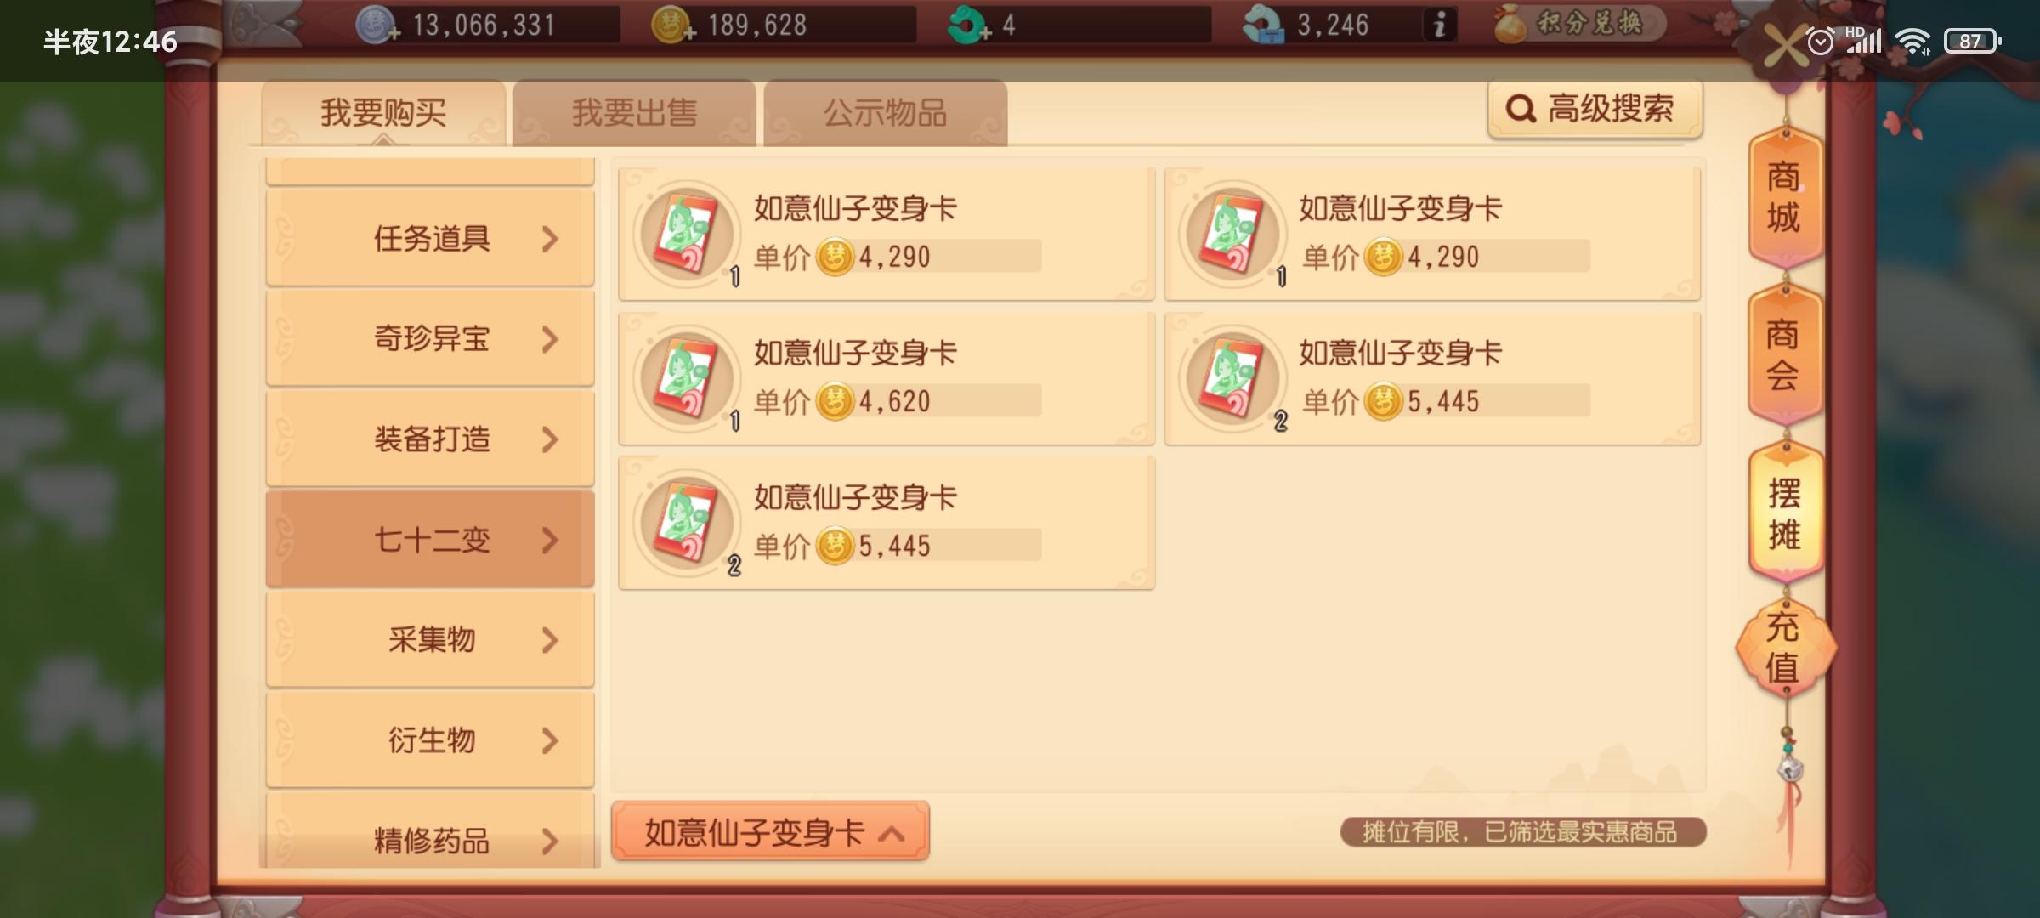Image resolution: width=2040 pixels, height=918 pixels.
Task: Open the 商城 lantern tab
Action: [x=1784, y=197]
